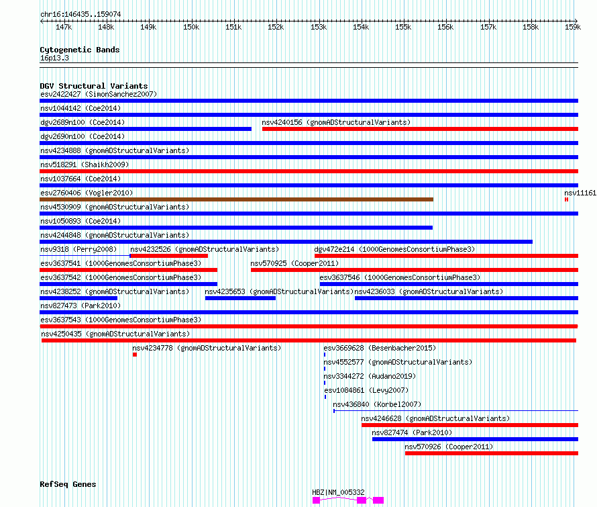Open nsv4240156 gnomAD structural variant label
This screenshot has height=507, width=597.
tap(336, 122)
